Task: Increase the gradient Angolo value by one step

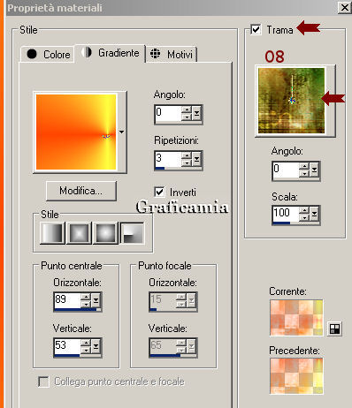Action: tap(186, 110)
